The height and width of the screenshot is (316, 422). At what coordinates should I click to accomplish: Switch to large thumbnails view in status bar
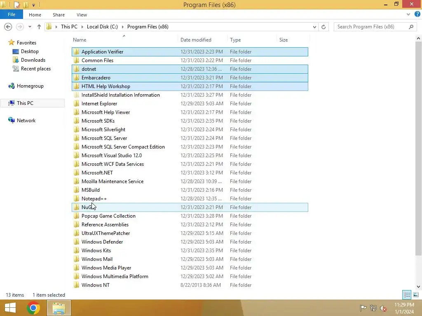(416, 295)
